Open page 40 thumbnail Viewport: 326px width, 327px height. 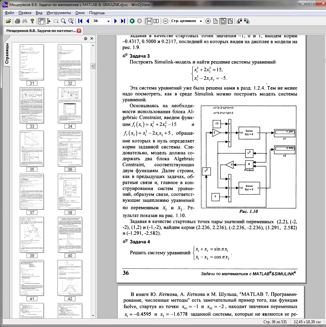click(70, 235)
